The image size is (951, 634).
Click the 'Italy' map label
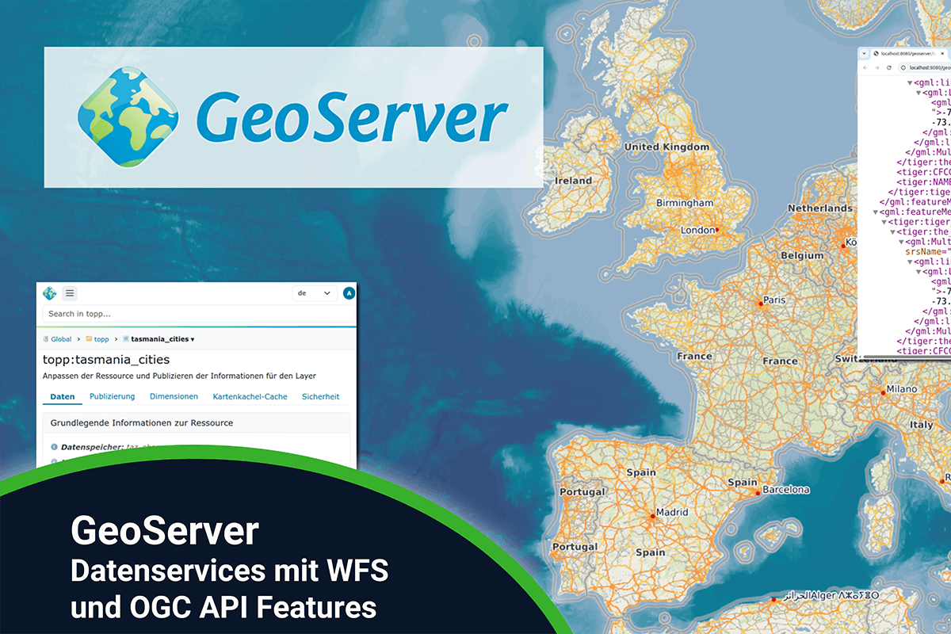tap(922, 425)
